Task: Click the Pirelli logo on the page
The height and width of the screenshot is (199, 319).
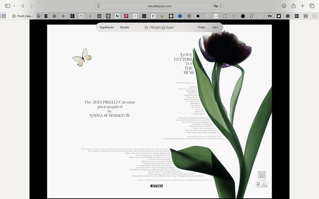Action: pos(157,186)
